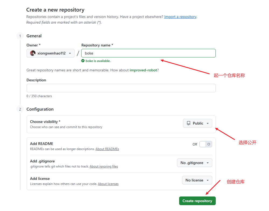
Task: Open the About READMEs link
Action: pyautogui.click(x=107, y=149)
